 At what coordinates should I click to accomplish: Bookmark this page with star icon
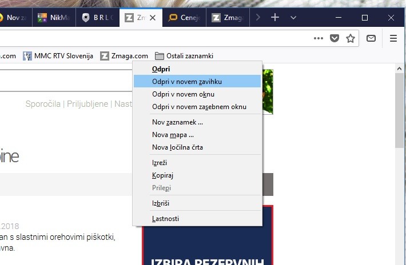coord(351,38)
